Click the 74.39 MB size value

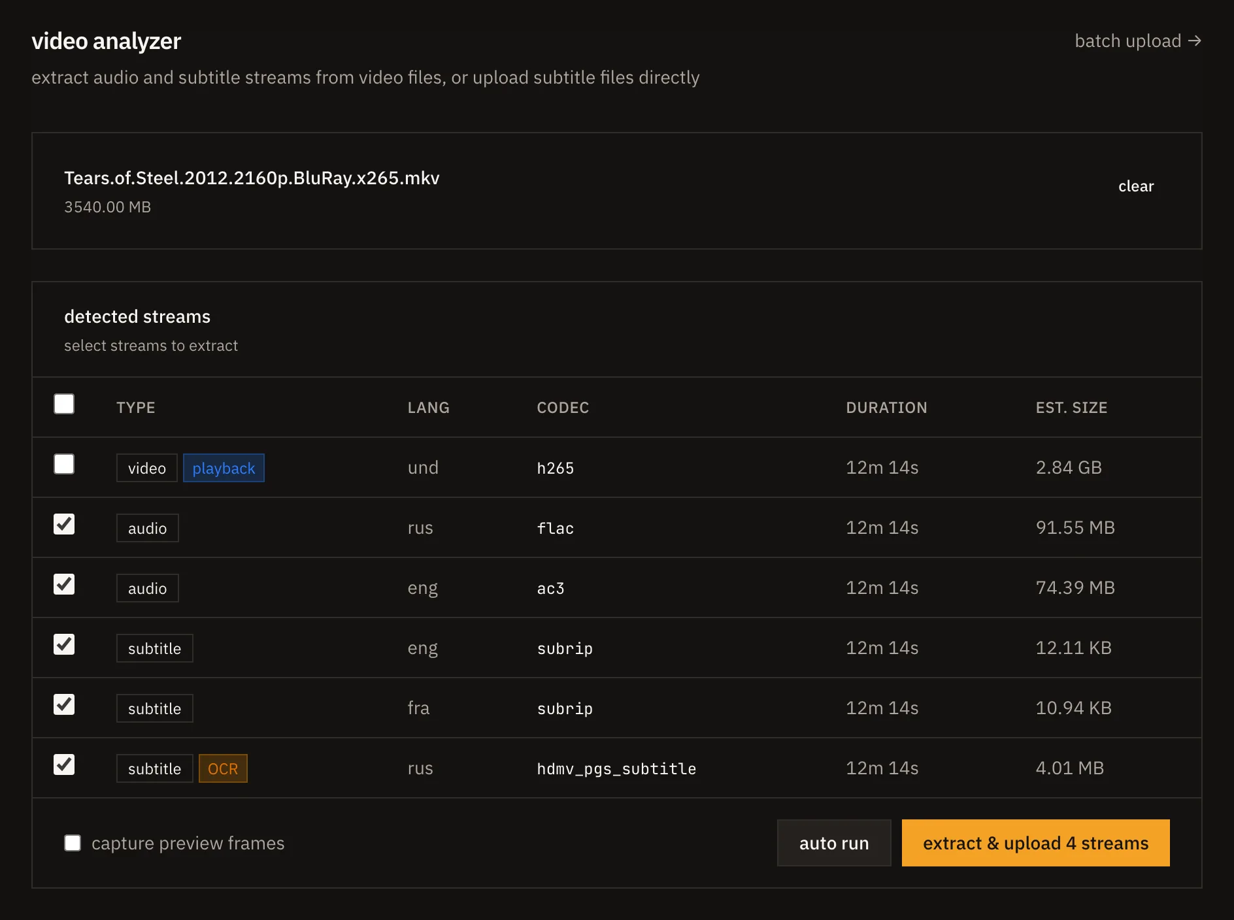[1075, 587]
